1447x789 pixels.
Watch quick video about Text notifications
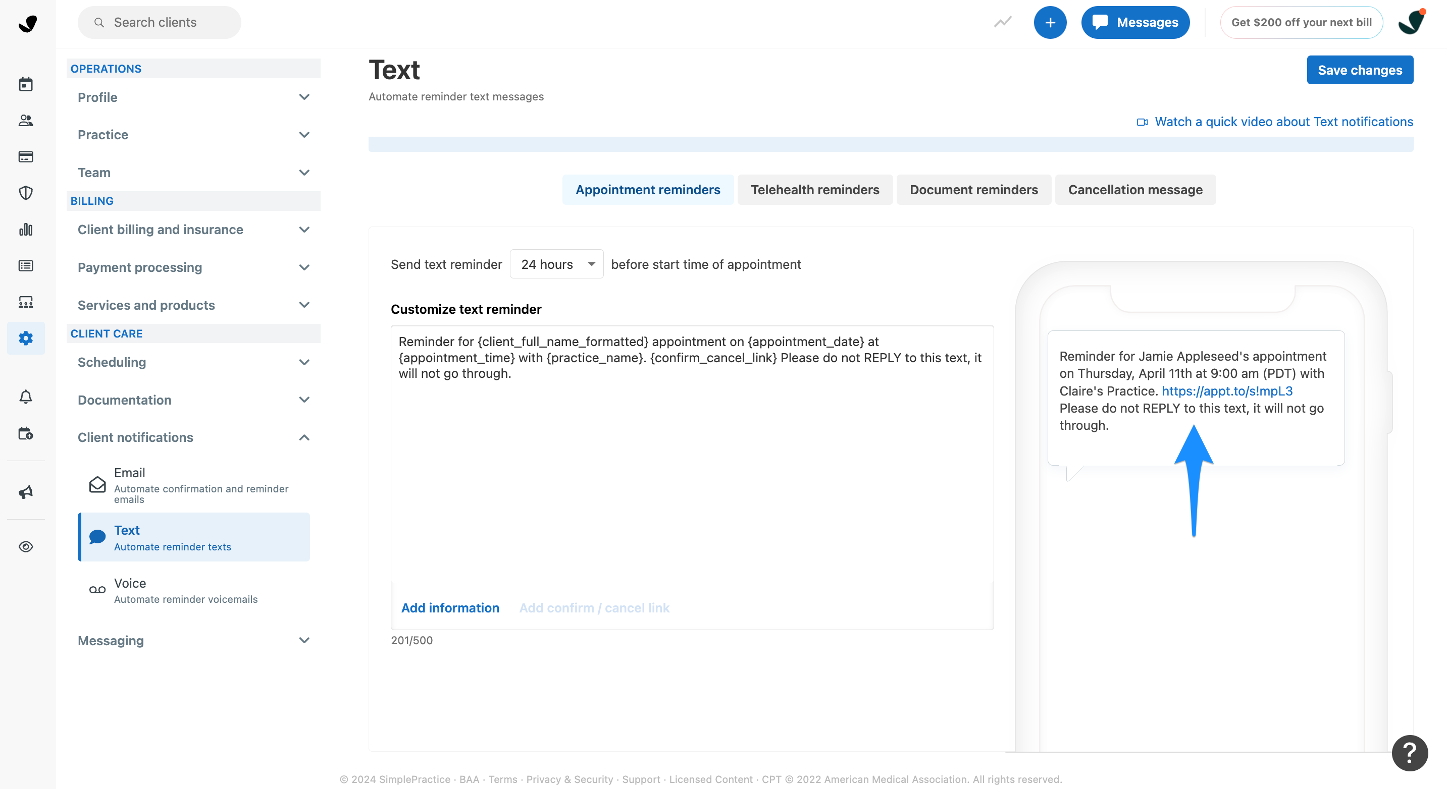(1283, 122)
